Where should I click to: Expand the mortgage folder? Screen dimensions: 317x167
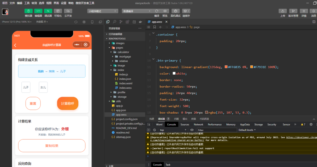pos(125,57)
